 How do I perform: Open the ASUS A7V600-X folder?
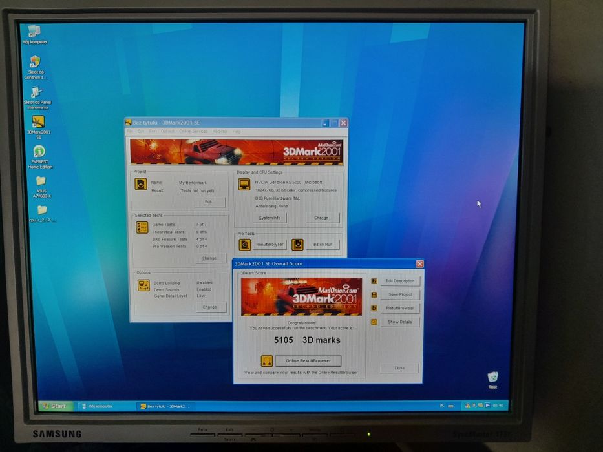pos(41,187)
